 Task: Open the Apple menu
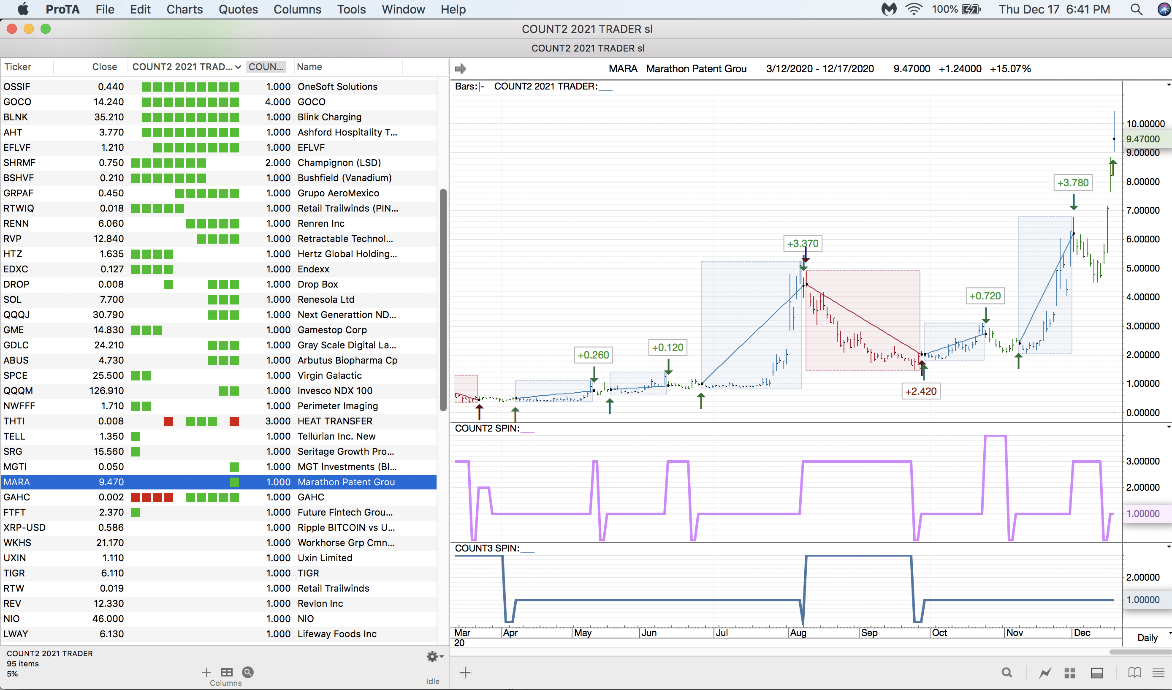coord(23,9)
